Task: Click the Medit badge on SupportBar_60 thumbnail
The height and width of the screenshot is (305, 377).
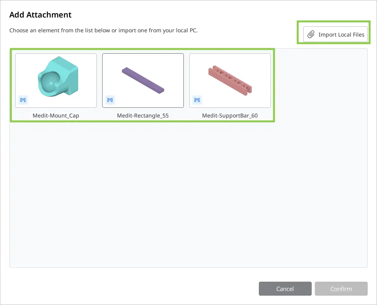Action: [x=197, y=100]
